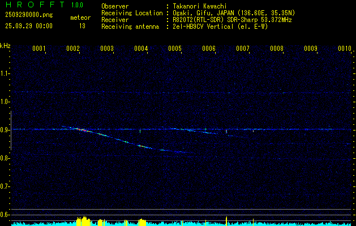Click the observer name Takanori Kawachi

tap(200, 6)
